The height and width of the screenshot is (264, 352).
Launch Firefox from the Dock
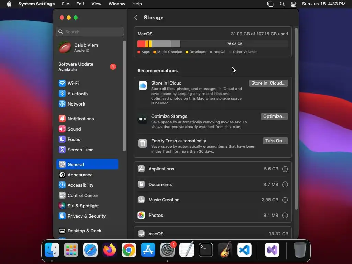click(x=110, y=250)
